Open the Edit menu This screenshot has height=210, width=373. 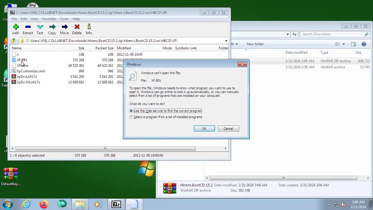(24, 19)
